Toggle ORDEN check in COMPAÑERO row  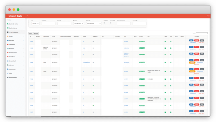point(165,62)
